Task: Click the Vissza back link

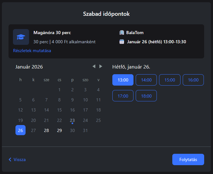Action: [17, 159]
